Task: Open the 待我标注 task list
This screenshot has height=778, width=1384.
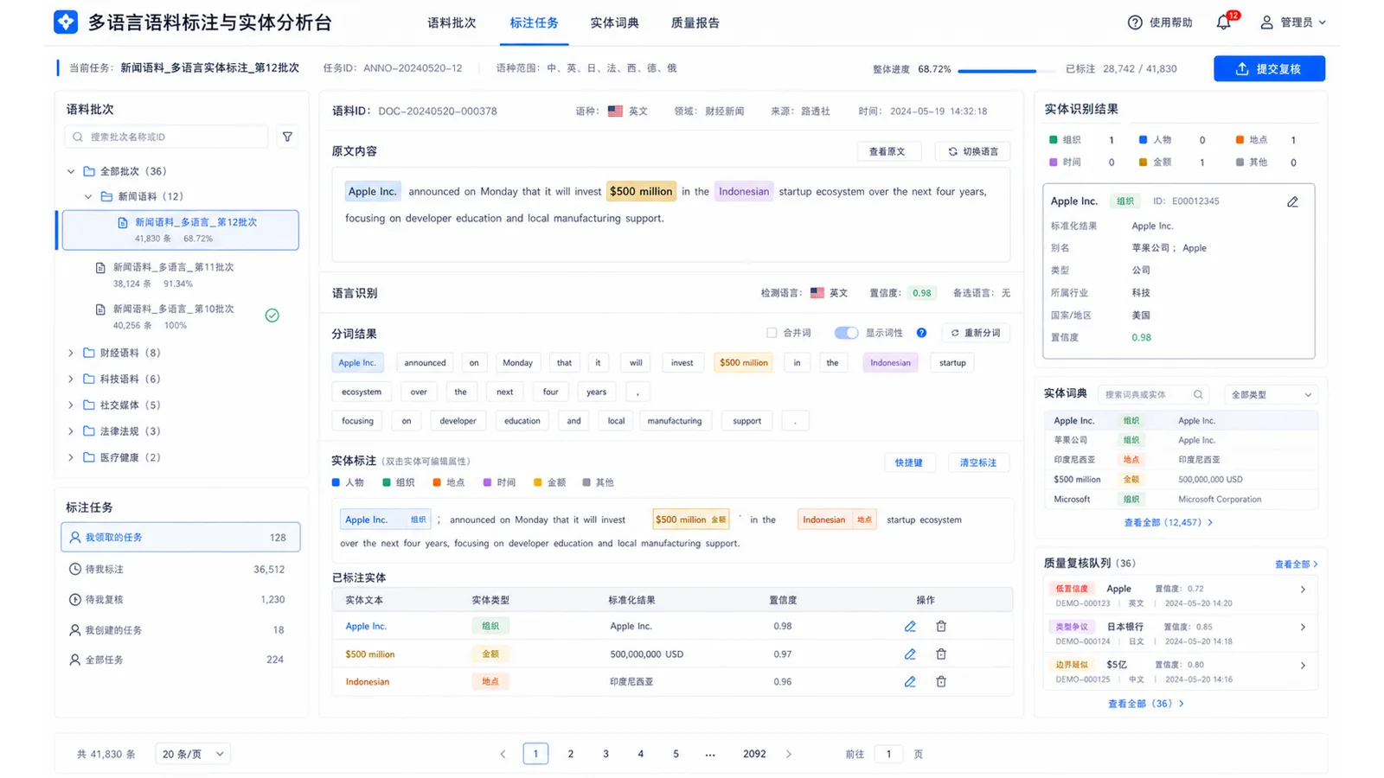Action: 181,570
